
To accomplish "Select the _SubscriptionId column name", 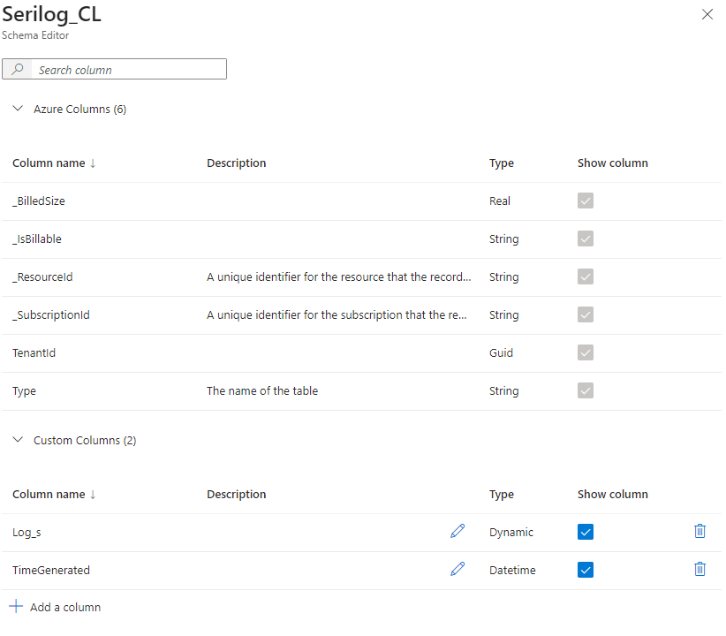I will (x=51, y=315).
